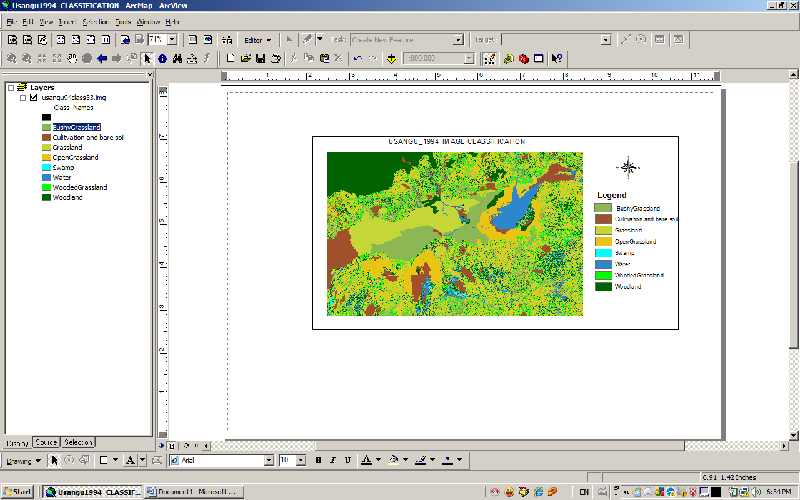
Task: Open the Arial font name dropdown
Action: point(269,461)
